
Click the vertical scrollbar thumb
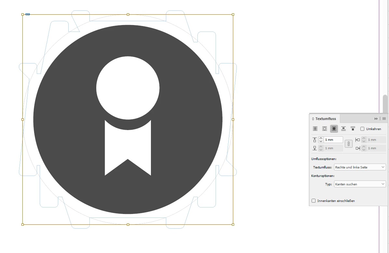point(385,104)
